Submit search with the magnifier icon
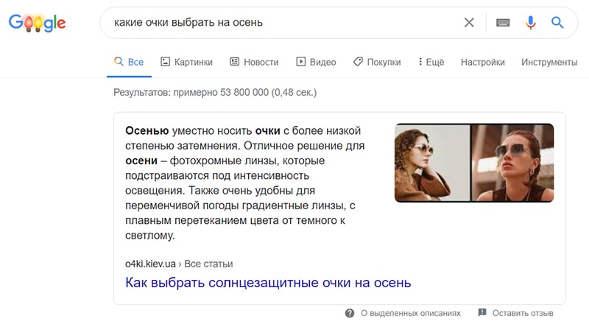589x327 pixels. coord(557,23)
